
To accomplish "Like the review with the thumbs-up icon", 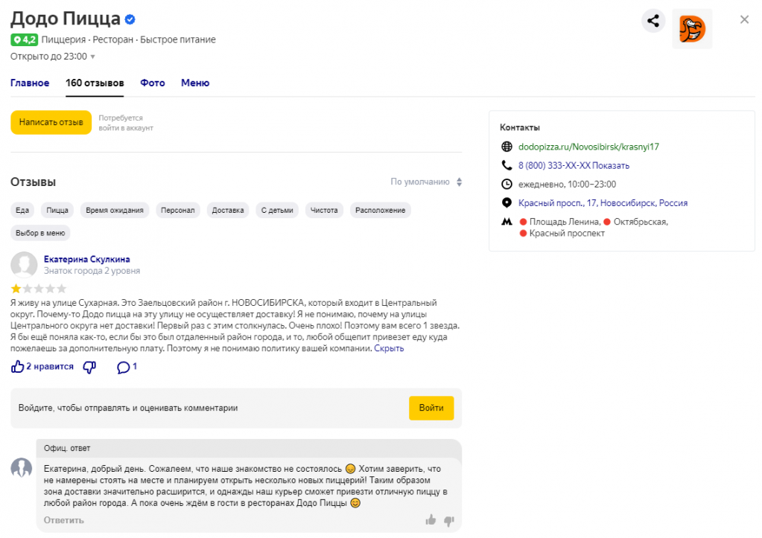I will click(17, 367).
